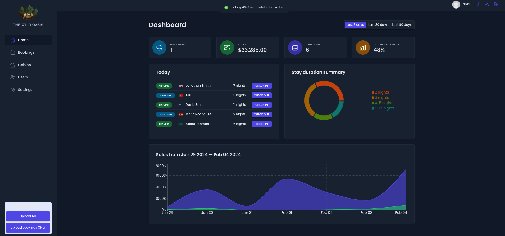Click the ARRIVING tag for David Smith
The height and width of the screenshot is (236, 505).
[164, 105]
